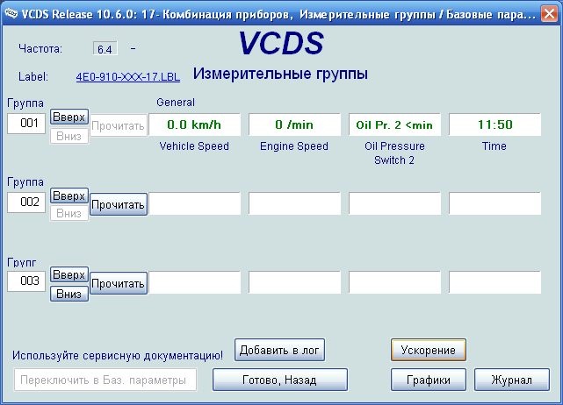Image resolution: width=563 pixels, height=405 pixels.
Task: Click the Group 001 number field
Action: (26, 124)
